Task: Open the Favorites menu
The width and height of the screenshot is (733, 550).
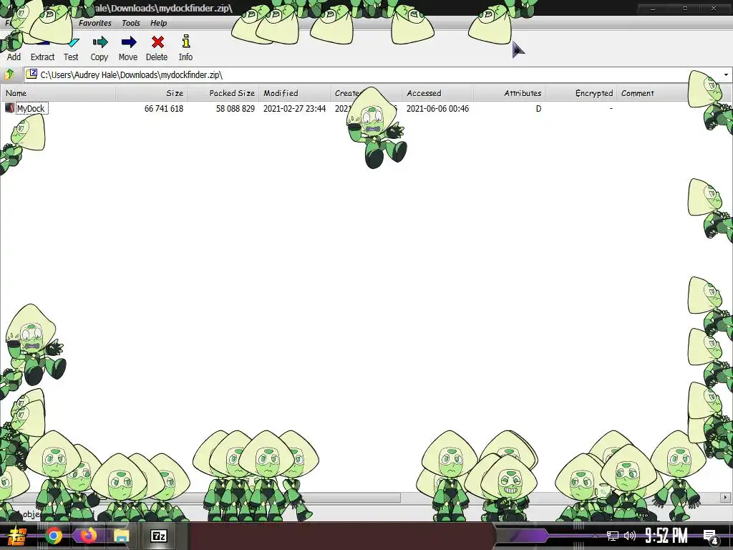Action: click(95, 23)
